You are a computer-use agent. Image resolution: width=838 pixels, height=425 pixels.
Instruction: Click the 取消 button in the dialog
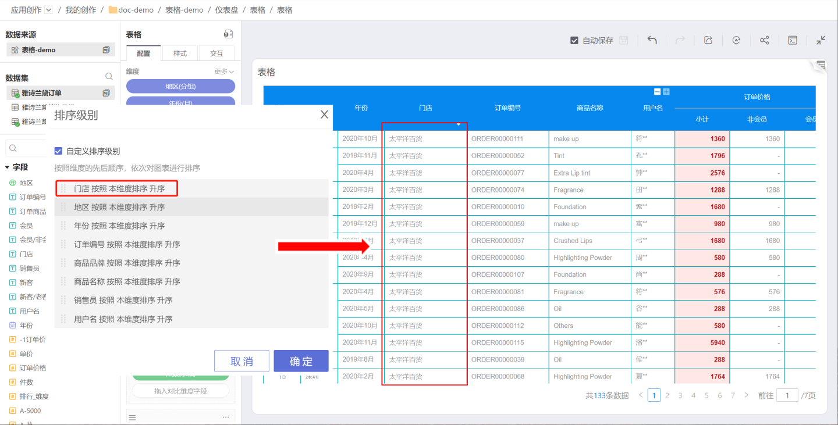[x=242, y=361]
